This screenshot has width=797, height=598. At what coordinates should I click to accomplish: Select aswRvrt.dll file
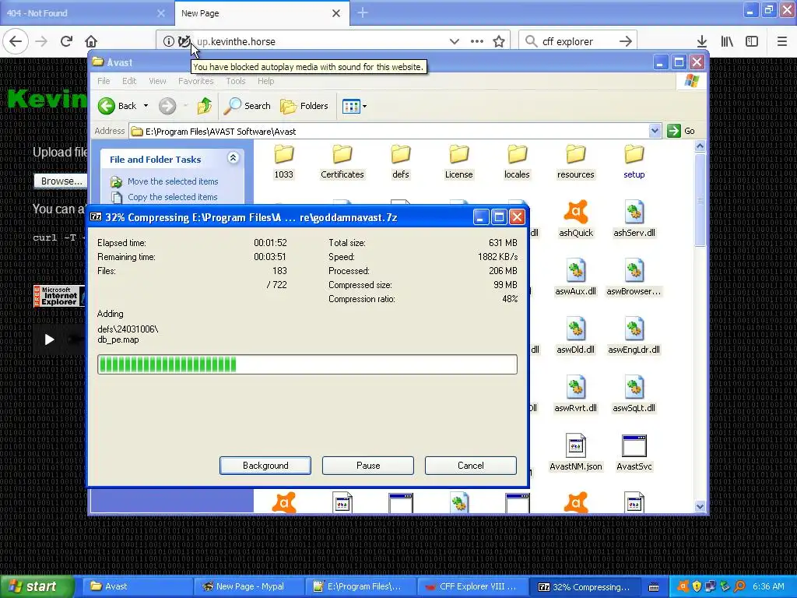pos(576,395)
